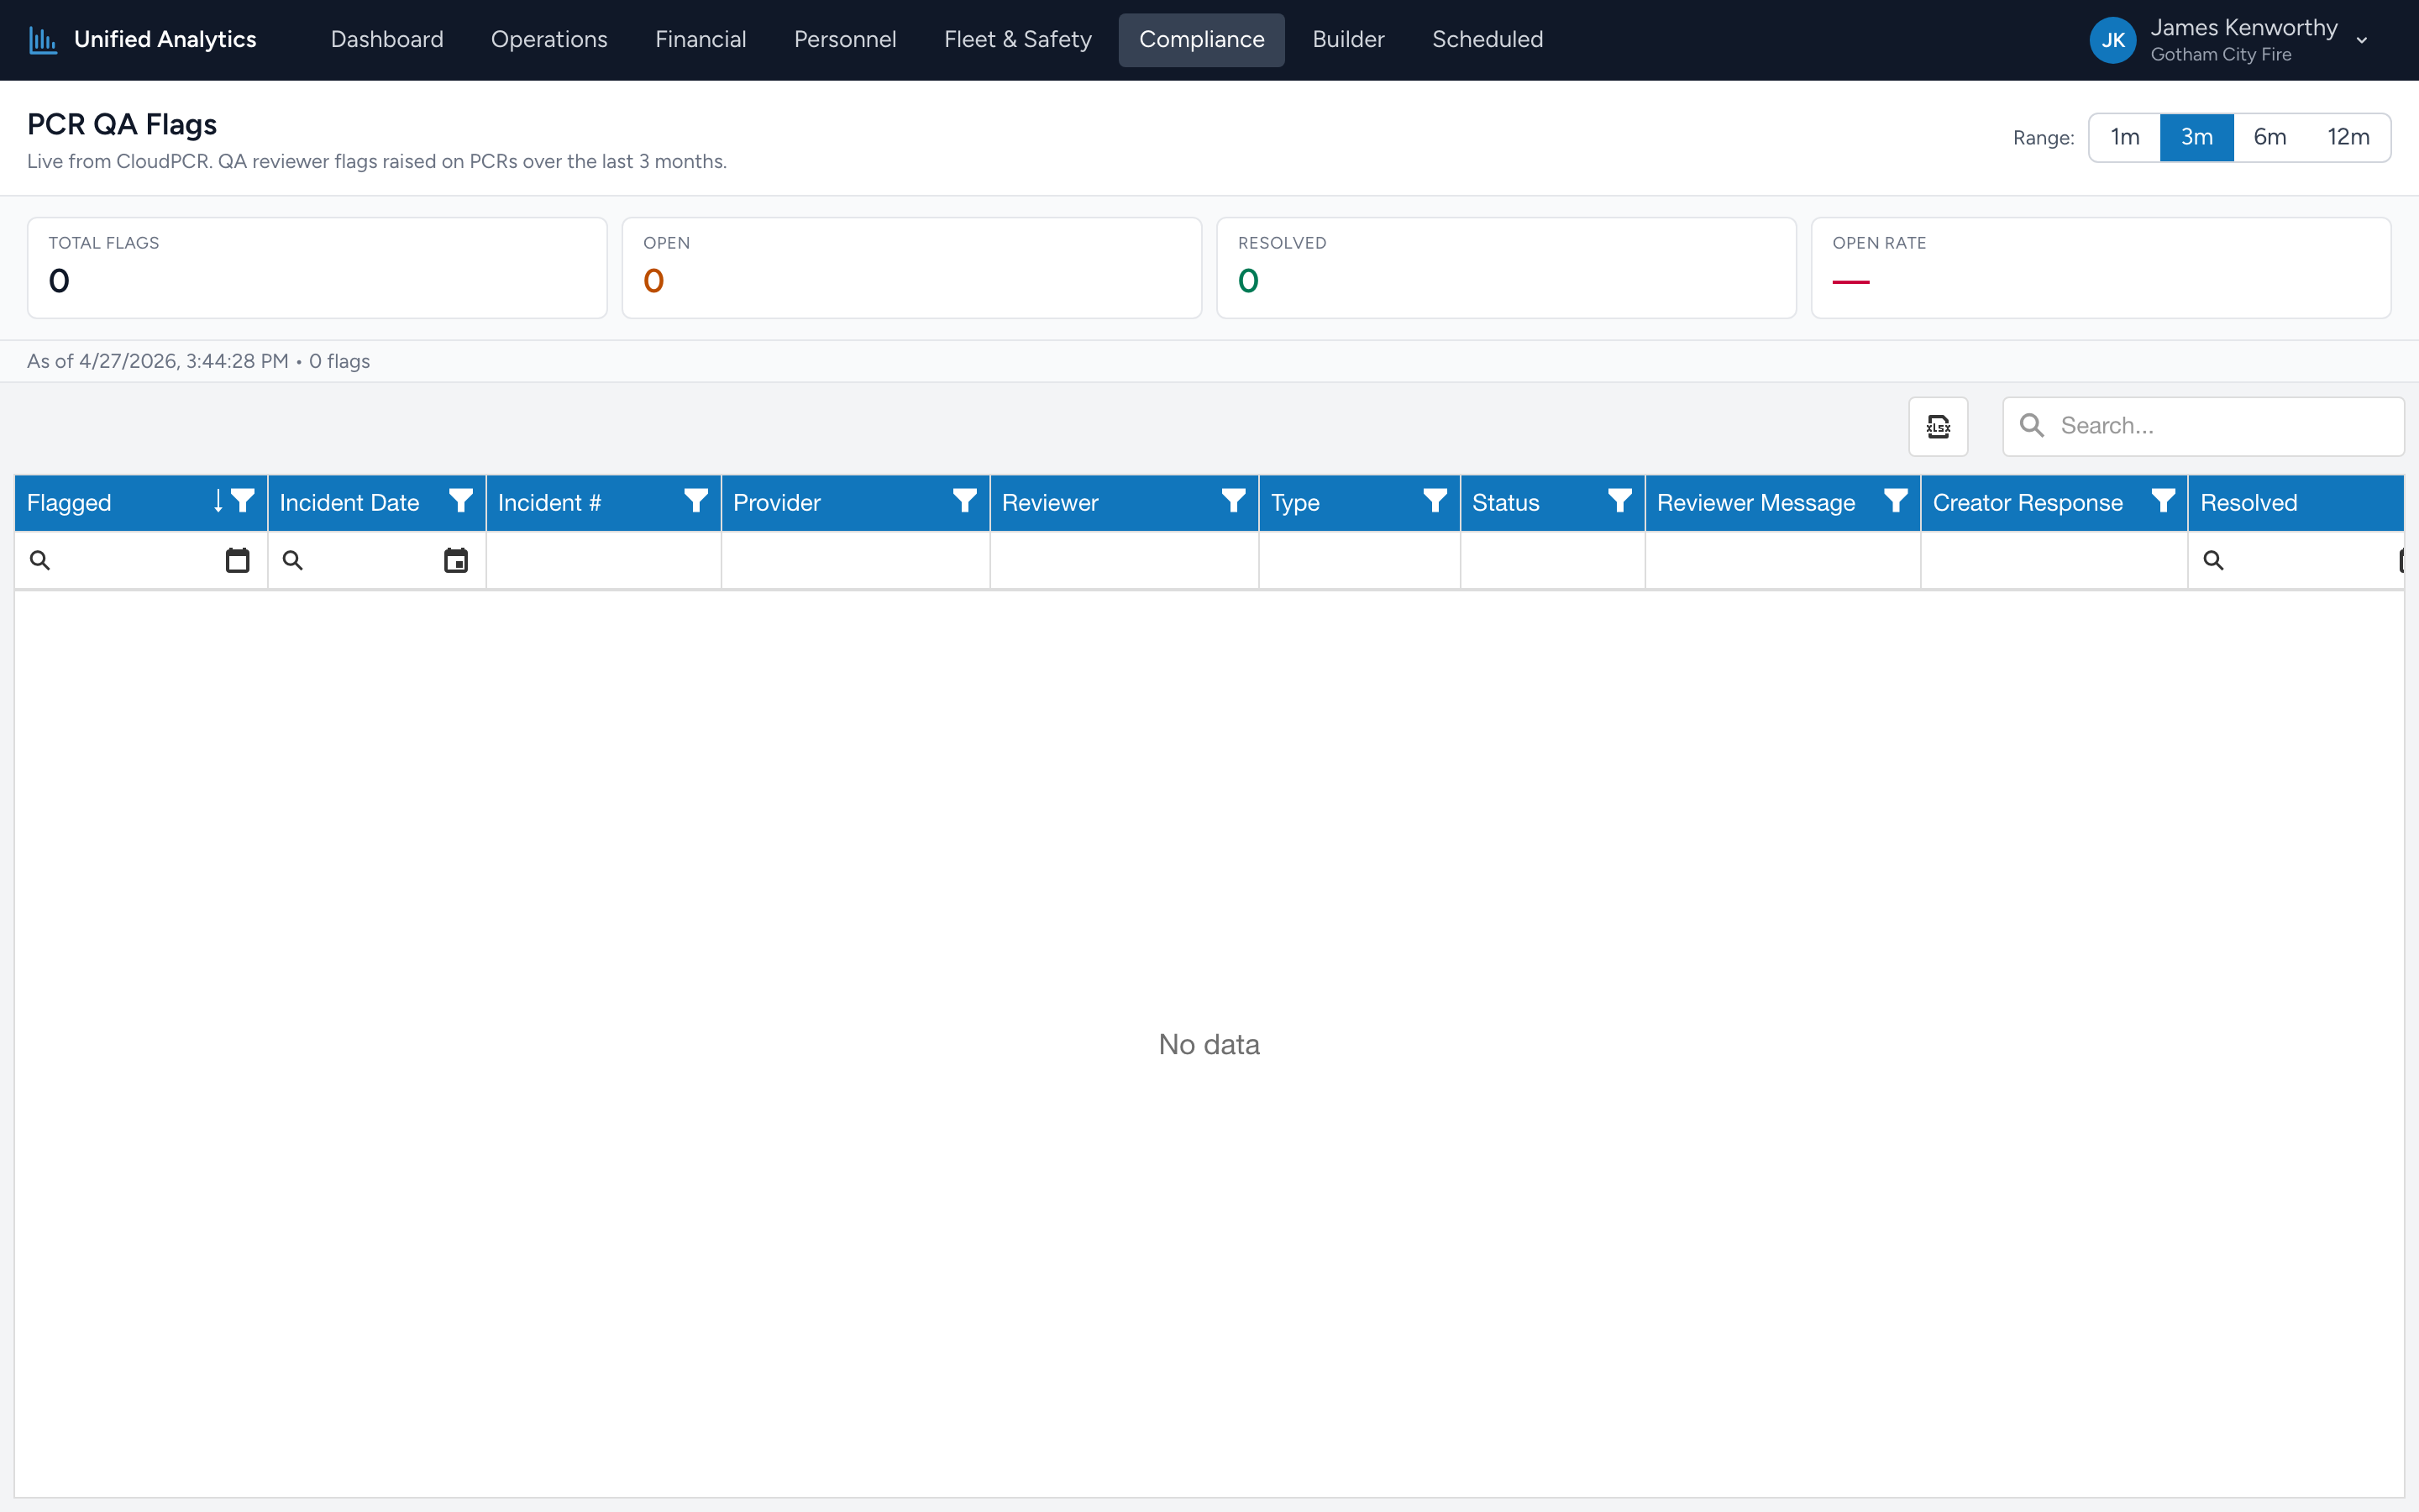Open calendar picker in Incident Date filter row

click(456, 561)
